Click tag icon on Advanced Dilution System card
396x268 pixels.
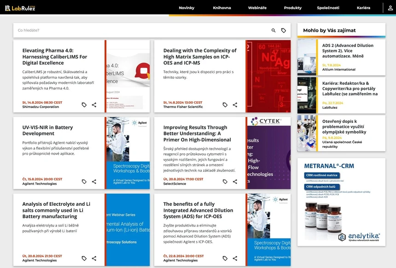tap(225, 258)
